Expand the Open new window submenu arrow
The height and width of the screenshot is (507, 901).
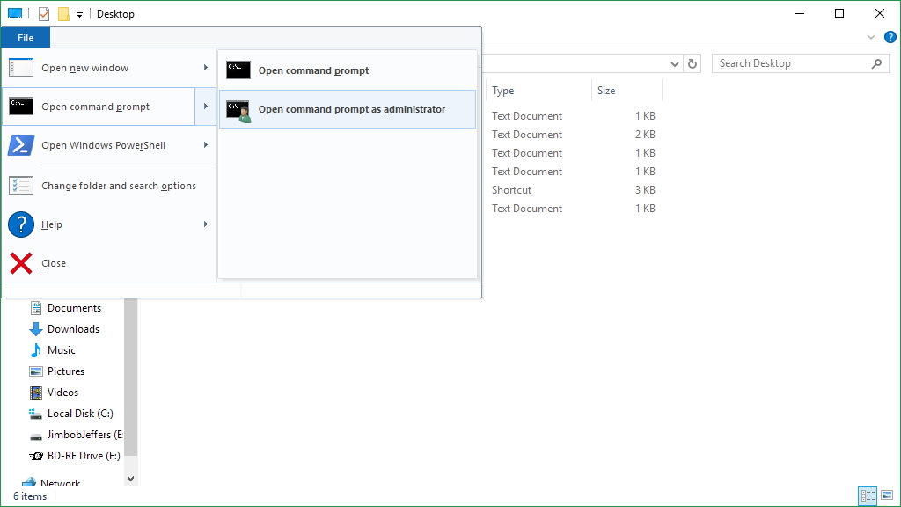click(206, 68)
